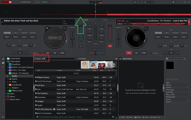Click the CloudDrive folder icon
The height and width of the screenshot is (120, 191).
(x=10, y=64)
